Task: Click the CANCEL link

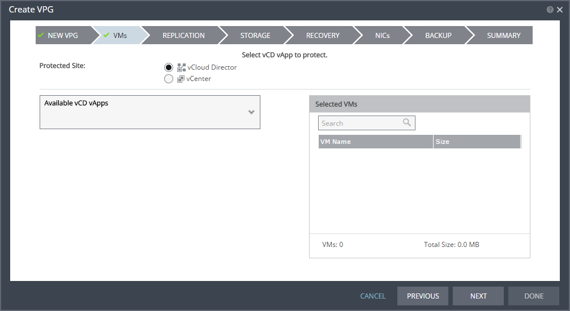Action: (372, 296)
